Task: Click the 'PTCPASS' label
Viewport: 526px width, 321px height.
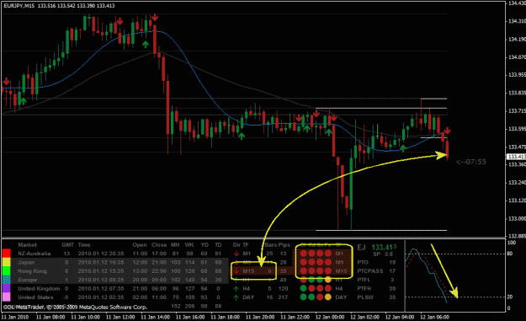Action: click(370, 271)
